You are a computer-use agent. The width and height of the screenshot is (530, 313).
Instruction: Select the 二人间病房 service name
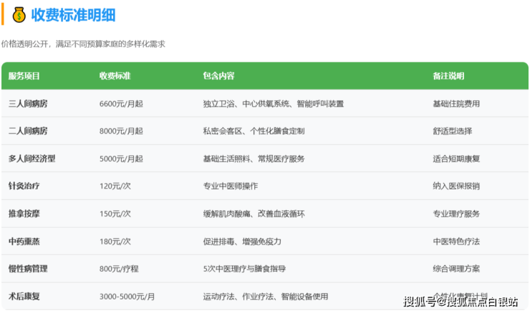[x=28, y=131]
